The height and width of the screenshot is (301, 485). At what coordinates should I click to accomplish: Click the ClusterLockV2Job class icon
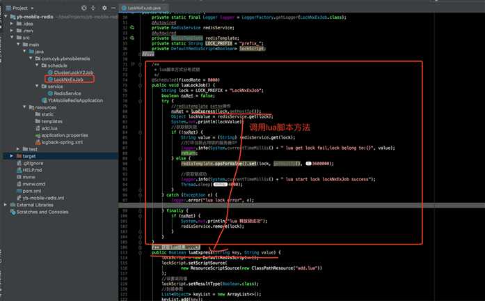click(x=50, y=72)
